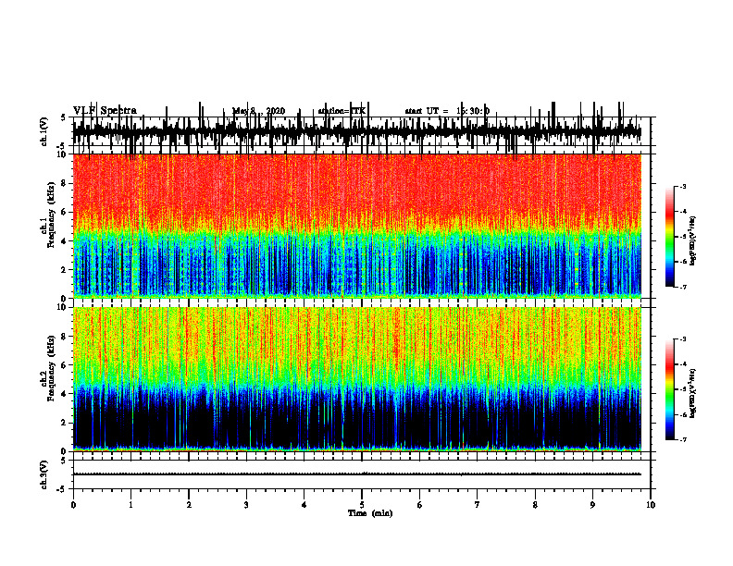Click the "6" kHz tick on ch.1 spectrogram
The width and height of the screenshot is (733, 566).
click(64, 212)
